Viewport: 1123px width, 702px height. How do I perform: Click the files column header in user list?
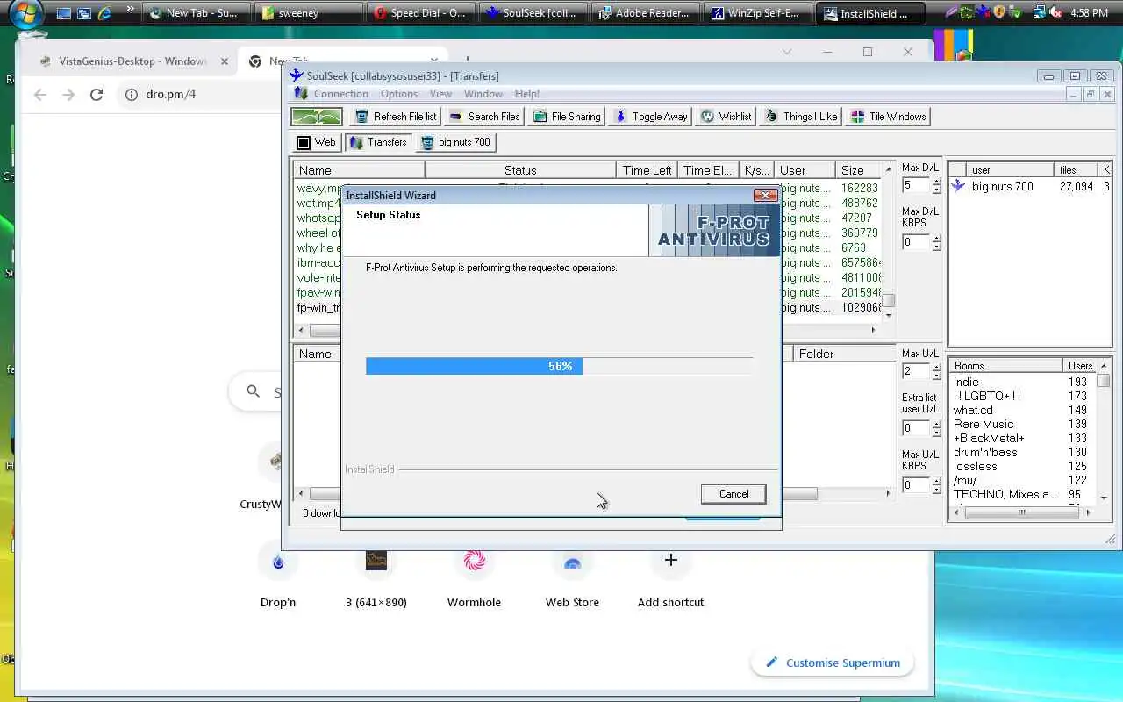(x=1077, y=169)
